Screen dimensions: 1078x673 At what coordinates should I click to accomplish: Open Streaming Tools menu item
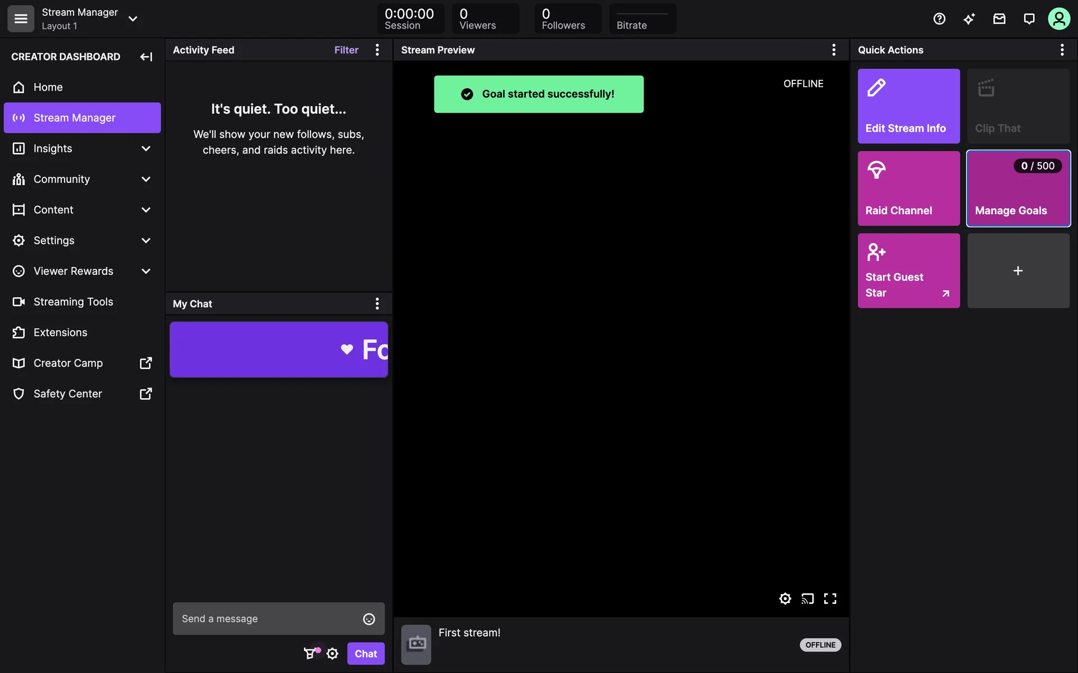[x=73, y=302]
